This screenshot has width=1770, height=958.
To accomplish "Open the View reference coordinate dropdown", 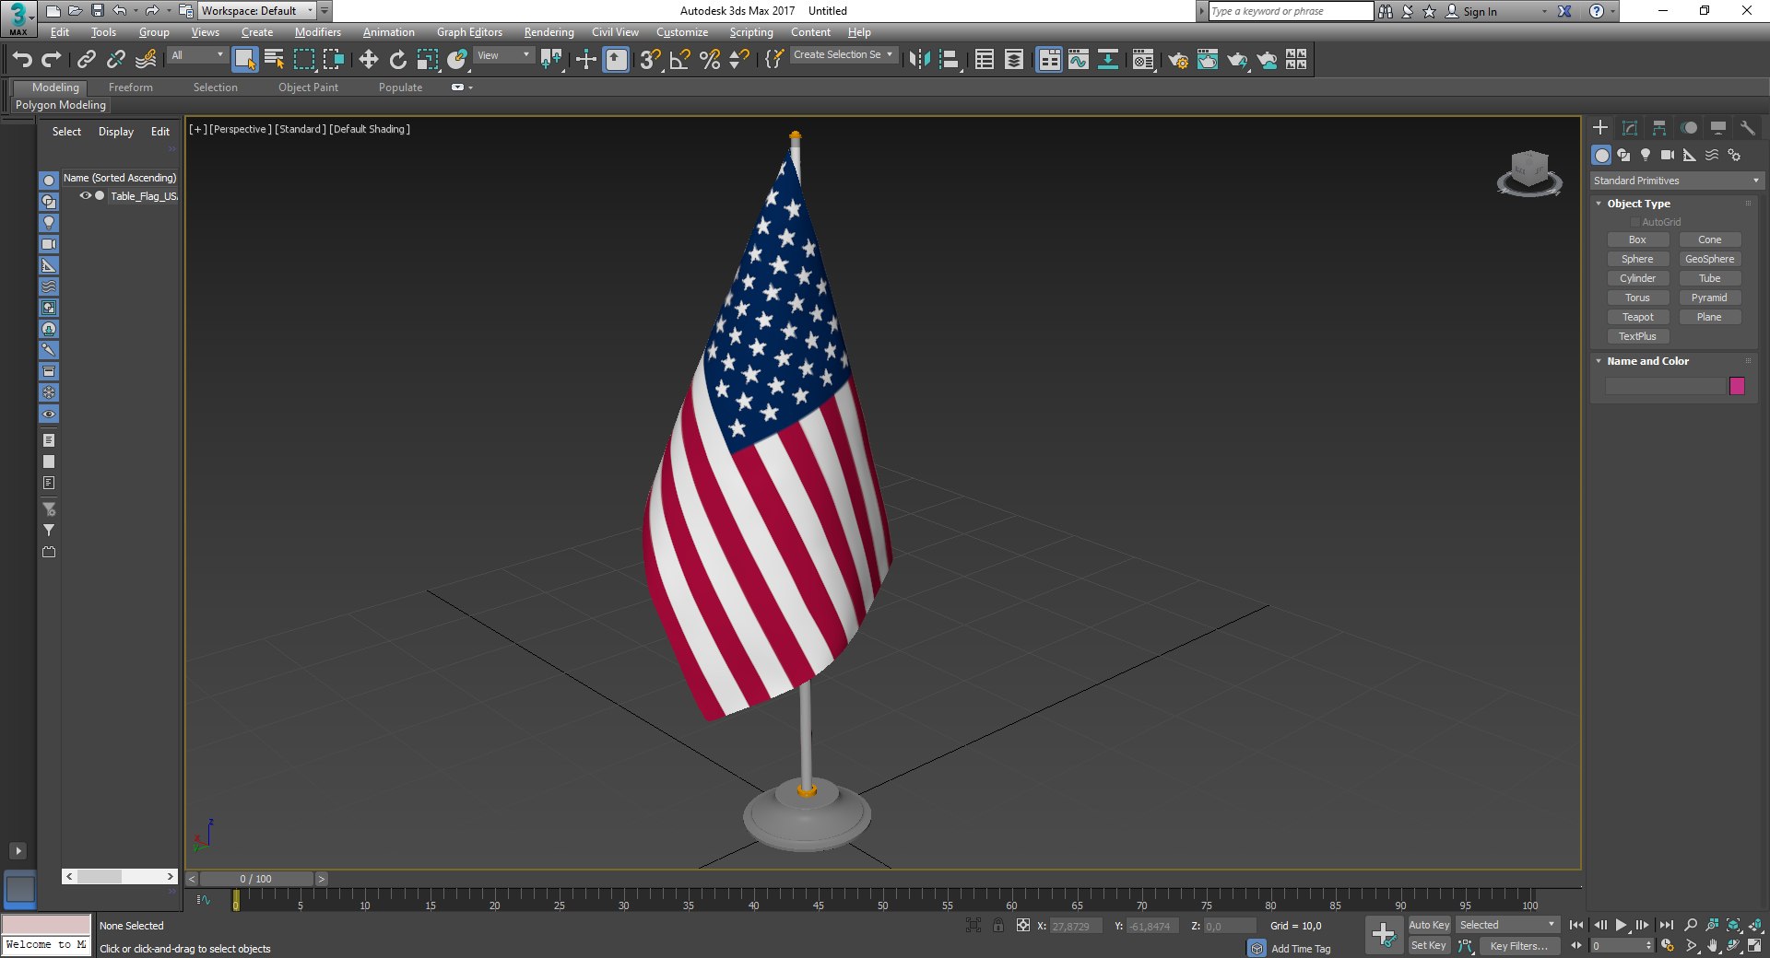I will (503, 55).
